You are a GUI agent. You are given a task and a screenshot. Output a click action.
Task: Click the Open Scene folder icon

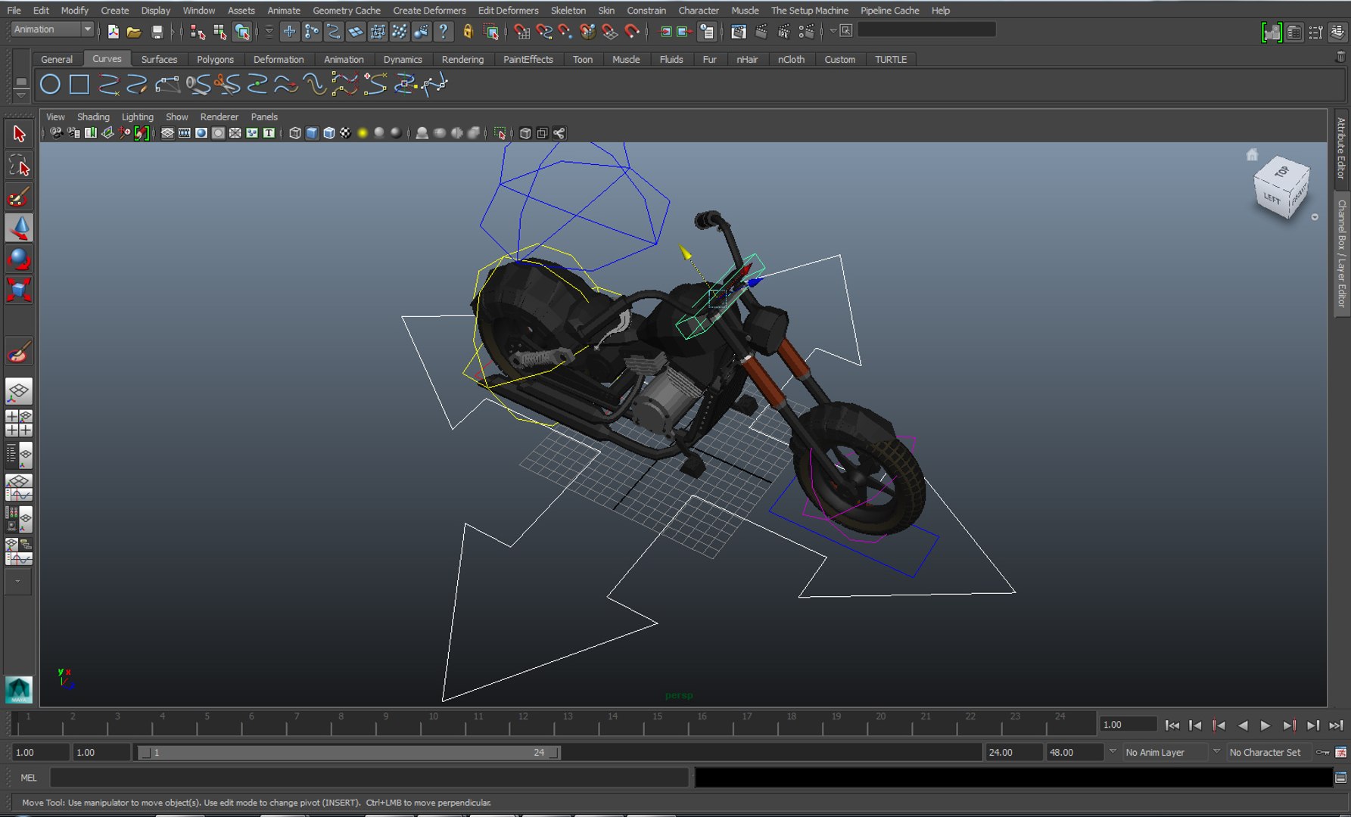click(134, 31)
